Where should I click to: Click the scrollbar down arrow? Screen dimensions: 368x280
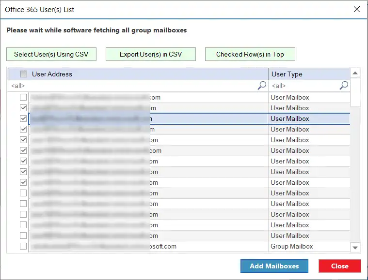point(355,248)
